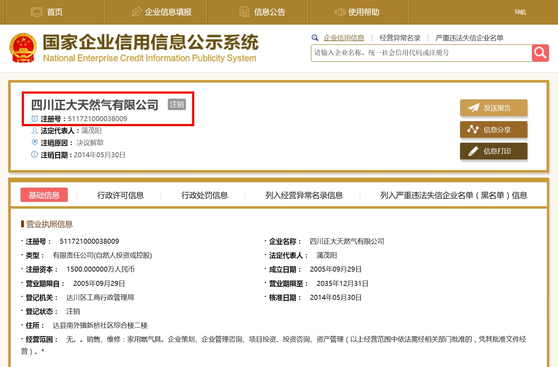Switch to the 行政许可信息 tab
Viewport: 558px width, 367px height.
(120, 195)
